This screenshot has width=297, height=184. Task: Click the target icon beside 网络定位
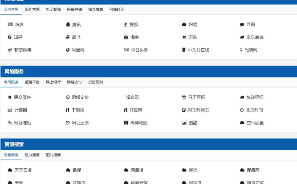coord(68,97)
